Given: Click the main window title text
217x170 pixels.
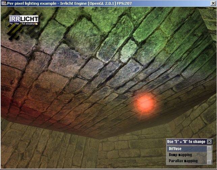Looking at the screenshot, I should [x=37, y=3].
